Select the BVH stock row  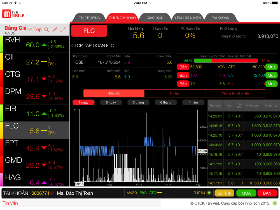click(x=35, y=44)
